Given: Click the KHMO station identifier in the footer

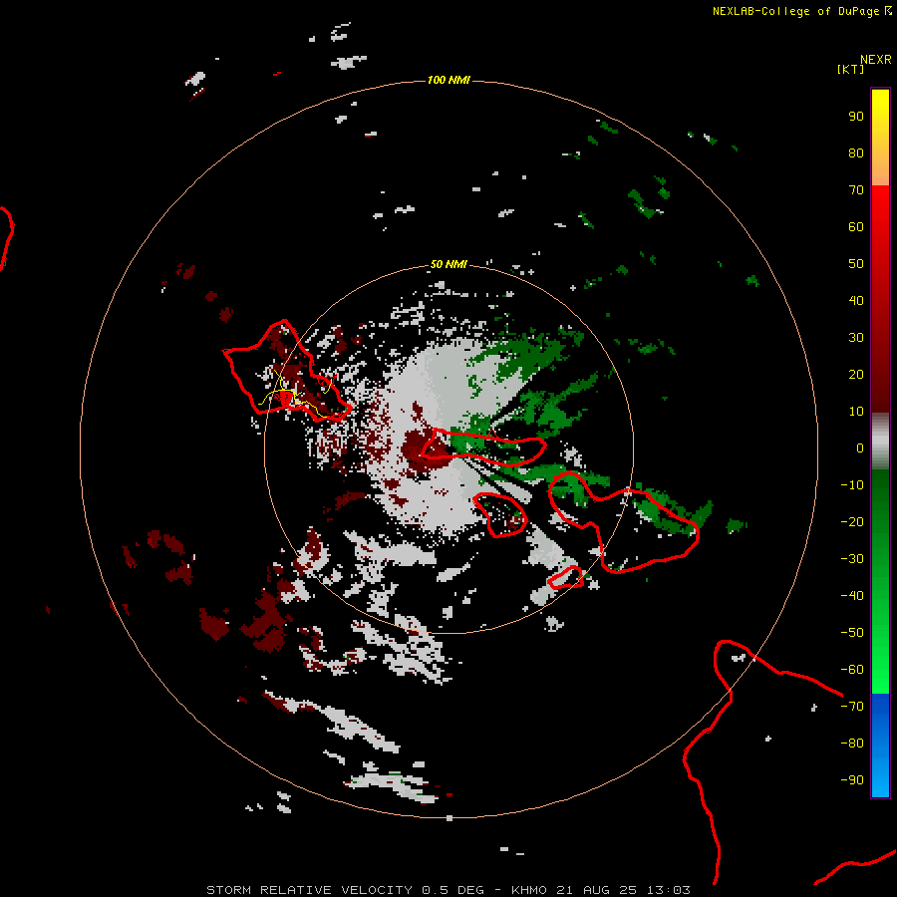Looking at the screenshot, I should [x=529, y=890].
